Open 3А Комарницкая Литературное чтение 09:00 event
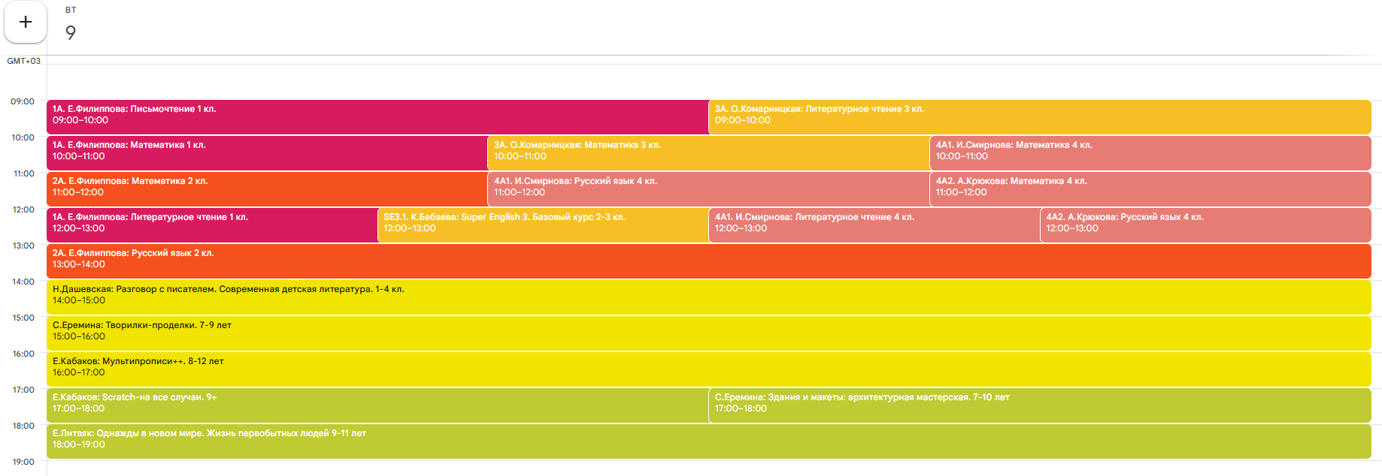This screenshot has height=476, width=1382. [x=1039, y=117]
